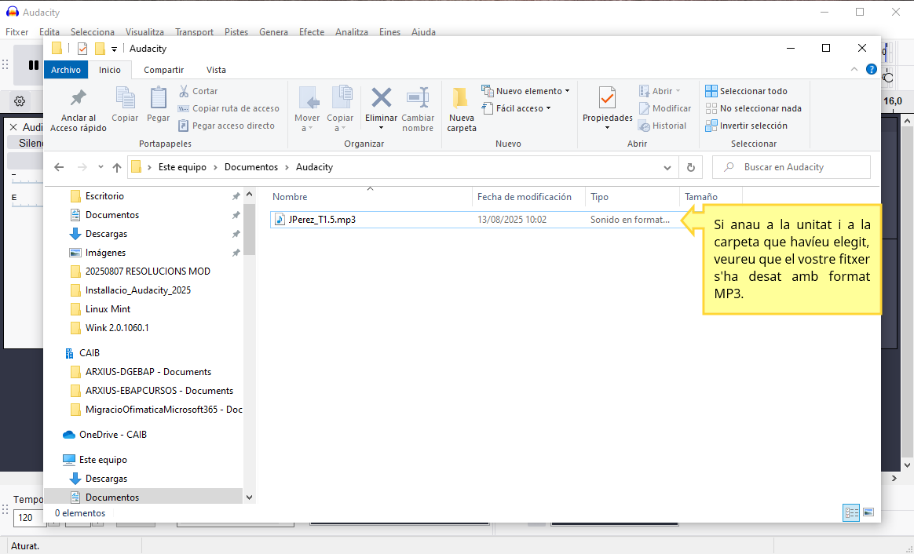Choose Pegar acceso directo
Image resolution: width=914 pixels, height=554 pixels.
point(226,126)
